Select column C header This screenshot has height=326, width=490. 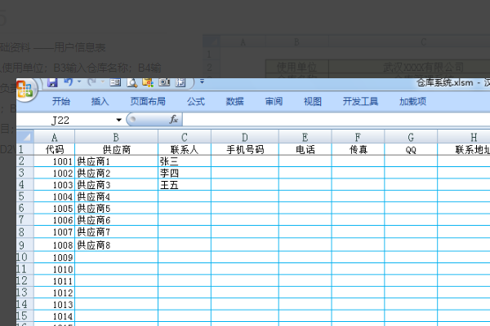coord(185,137)
